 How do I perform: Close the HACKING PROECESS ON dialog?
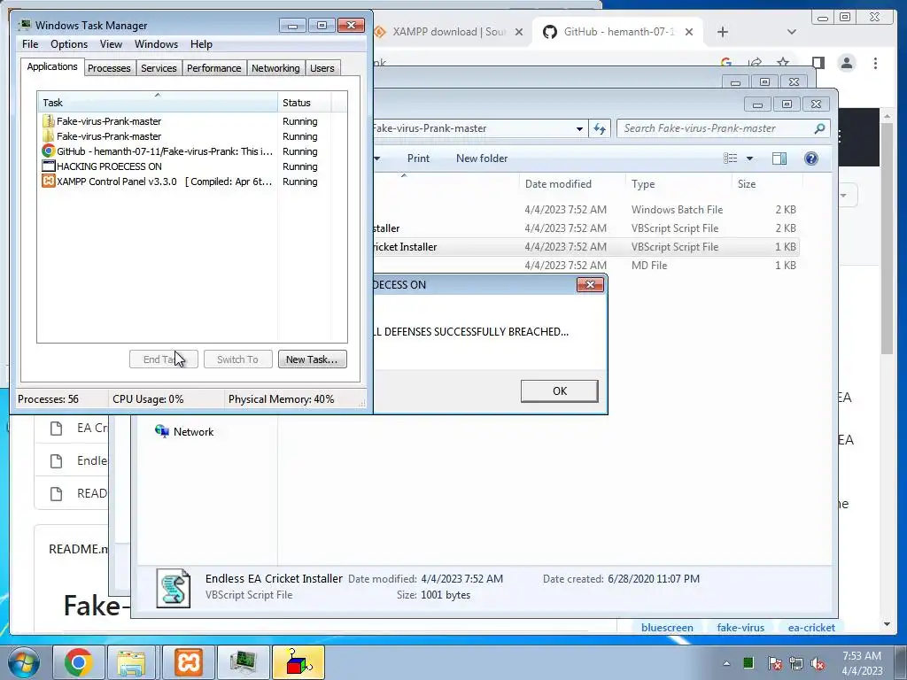590,284
